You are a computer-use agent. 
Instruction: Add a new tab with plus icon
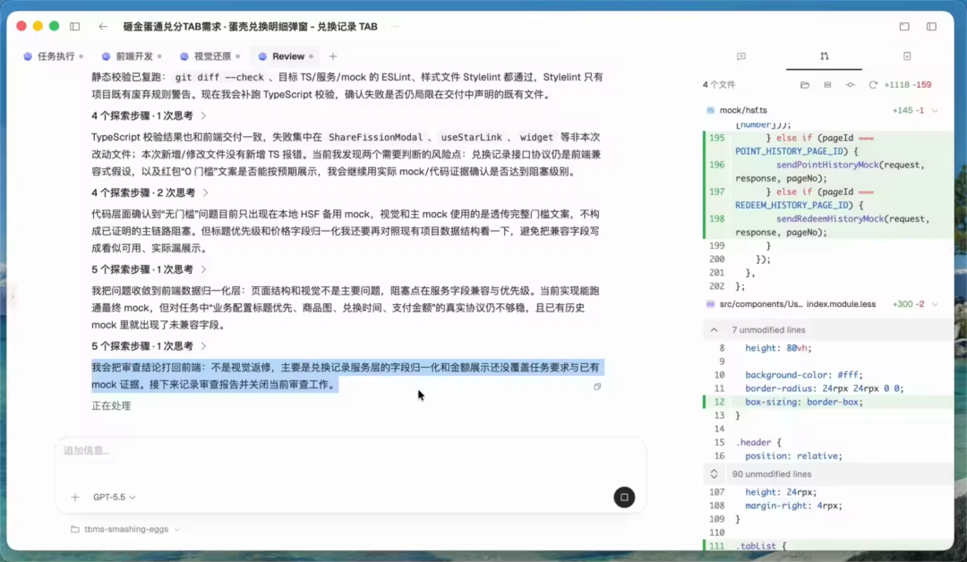click(x=333, y=56)
